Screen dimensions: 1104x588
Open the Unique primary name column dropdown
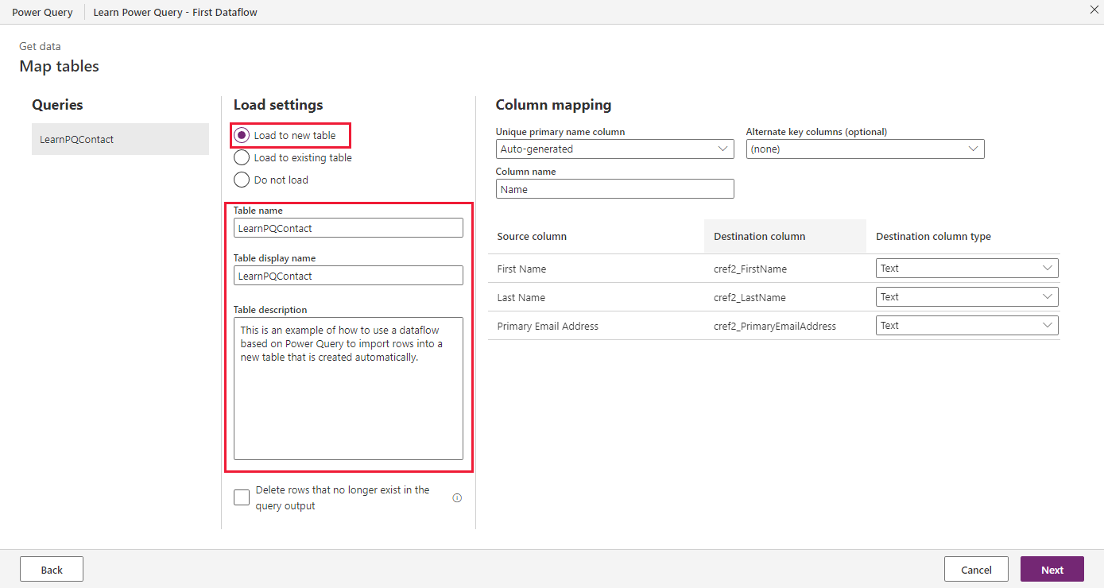pos(614,149)
